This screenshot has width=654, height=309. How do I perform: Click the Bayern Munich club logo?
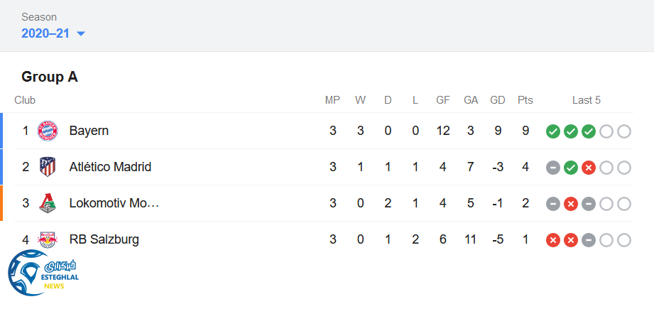tap(48, 131)
